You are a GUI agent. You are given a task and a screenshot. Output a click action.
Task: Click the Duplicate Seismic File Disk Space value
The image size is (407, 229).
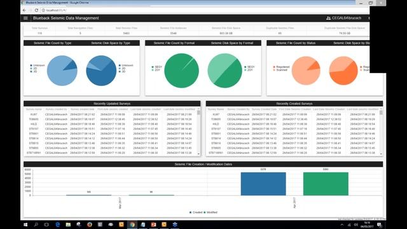(345, 34)
